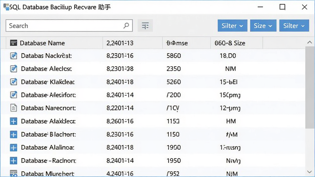The width and height of the screenshot is (315, 177).
Task: Click plus icon beside Database Blachert
Action: pos(14,135)
